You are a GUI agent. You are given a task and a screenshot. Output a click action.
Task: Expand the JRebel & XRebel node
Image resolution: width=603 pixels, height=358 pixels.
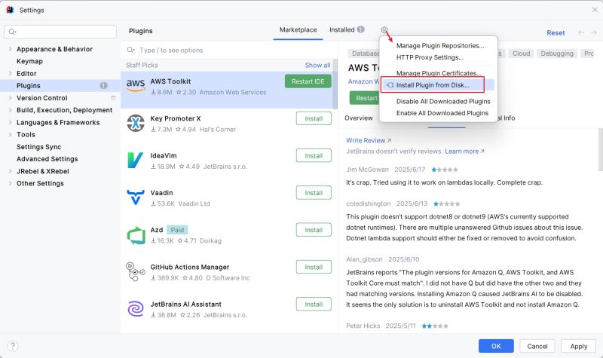(10, 171)
